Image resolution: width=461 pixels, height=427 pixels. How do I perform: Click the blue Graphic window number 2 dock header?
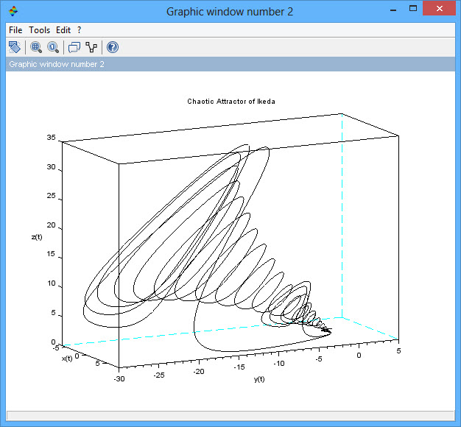230,64
